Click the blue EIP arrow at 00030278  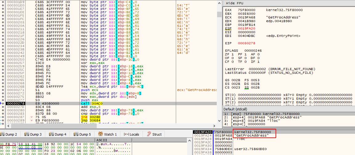(1, 103)
